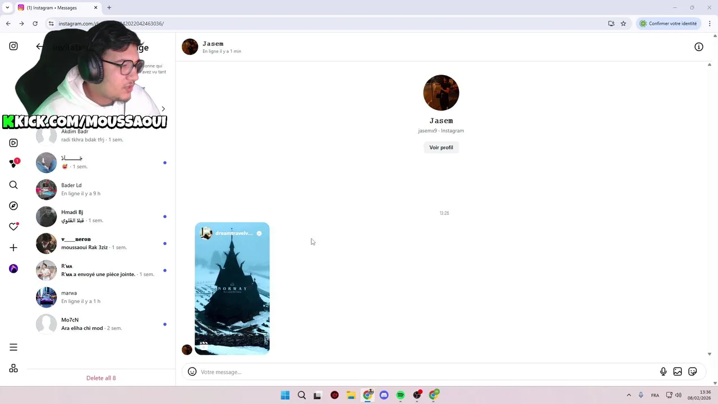Screen dimensions: 718x404
Task: Open profile avatar in Instagram sidebar
Action: click(x=13, y=269)
